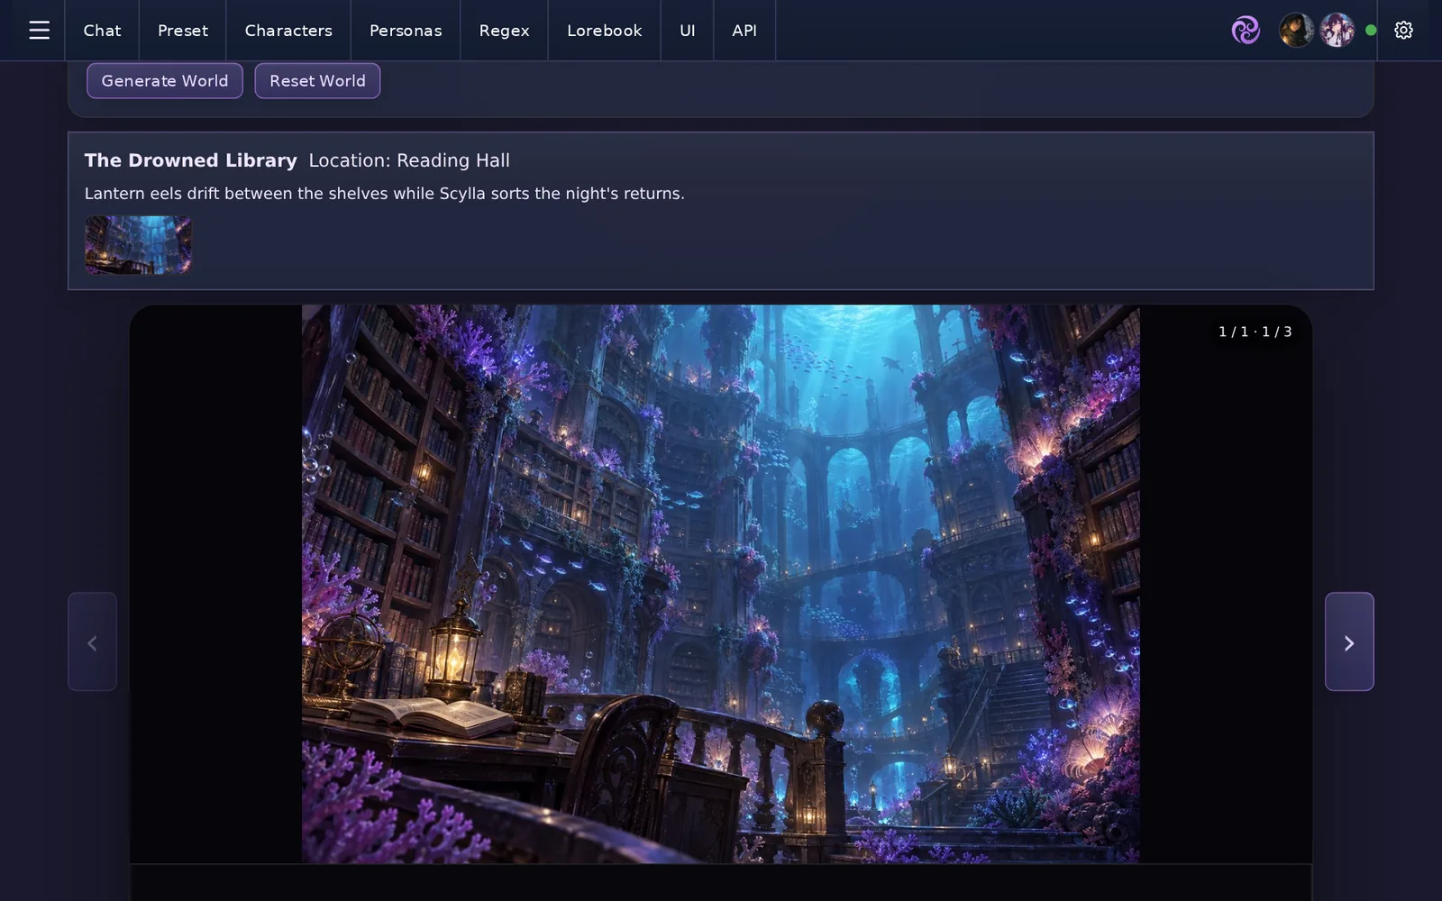Screen dimensions: 1442x901
Task: Click the purple swirl logo icon
Action: tap(1246, 31)
